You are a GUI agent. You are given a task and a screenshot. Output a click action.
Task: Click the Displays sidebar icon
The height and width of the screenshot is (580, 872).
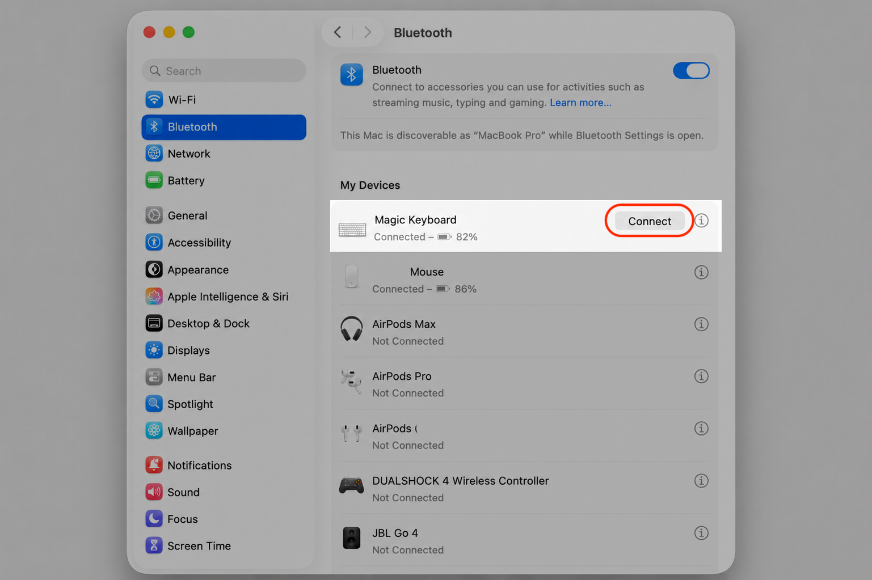point(154,350)
